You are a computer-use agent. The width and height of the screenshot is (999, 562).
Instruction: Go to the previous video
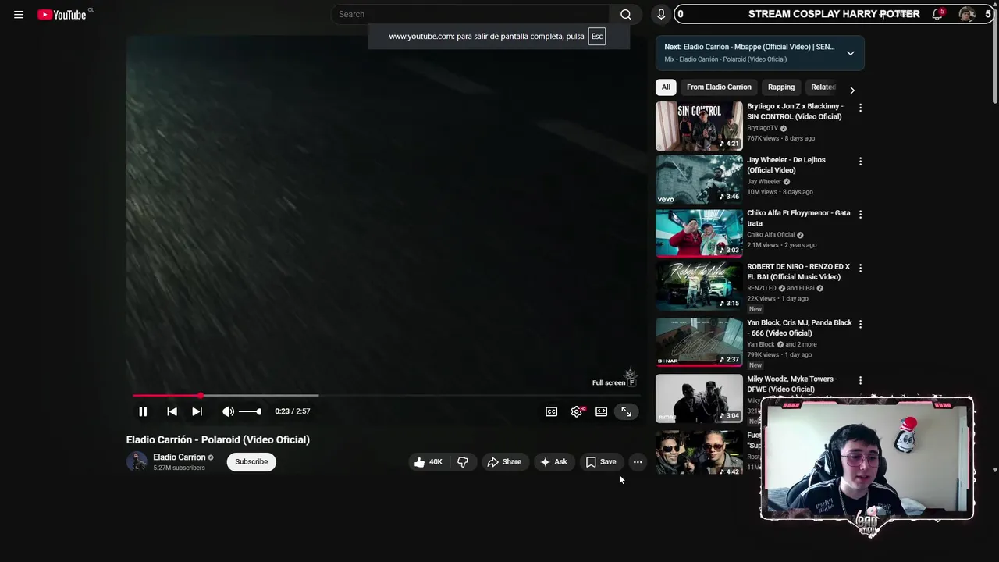(172, 411)
